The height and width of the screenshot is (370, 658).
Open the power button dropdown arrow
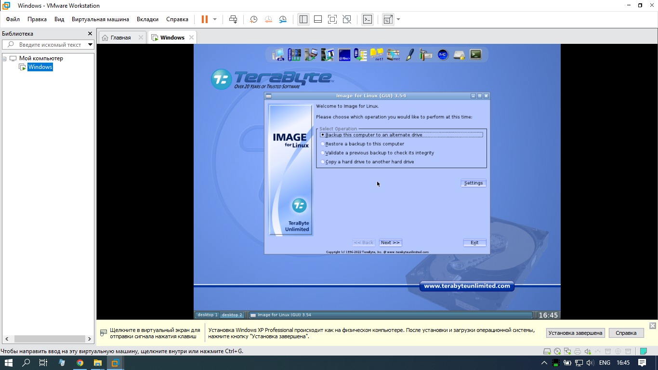[215, 19]
